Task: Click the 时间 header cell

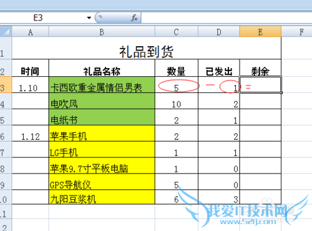Action: coord(31,68)
